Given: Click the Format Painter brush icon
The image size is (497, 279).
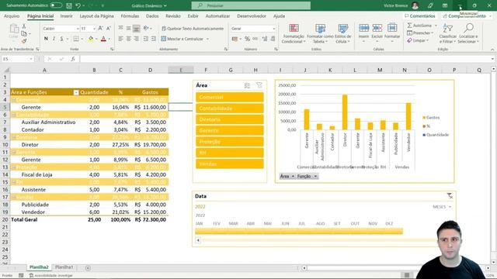Looking at the screenshot, I should click(24, 41).
